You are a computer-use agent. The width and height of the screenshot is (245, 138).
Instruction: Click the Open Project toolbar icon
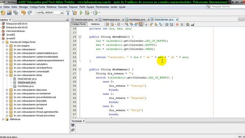(x=9, y=13)
